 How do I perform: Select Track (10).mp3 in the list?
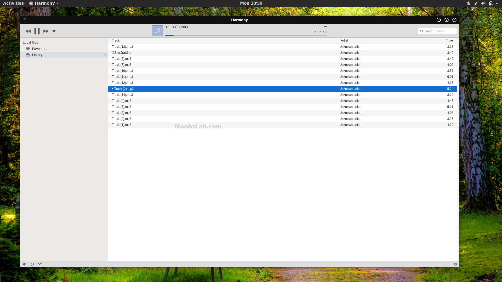pos(283,71)
